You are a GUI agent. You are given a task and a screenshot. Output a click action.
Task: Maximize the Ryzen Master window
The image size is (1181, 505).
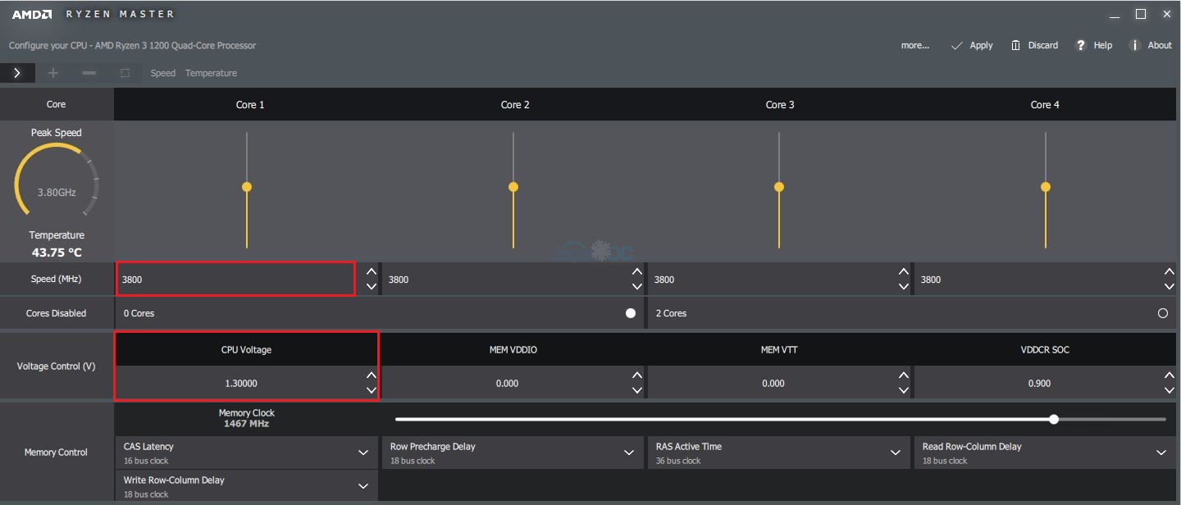[x=1140, y=14]
